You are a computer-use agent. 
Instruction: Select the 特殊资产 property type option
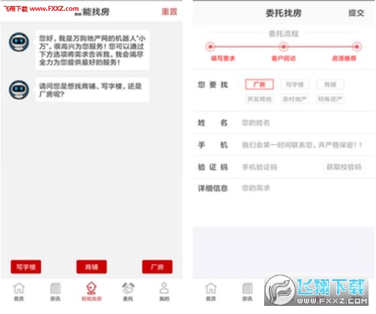330,99
